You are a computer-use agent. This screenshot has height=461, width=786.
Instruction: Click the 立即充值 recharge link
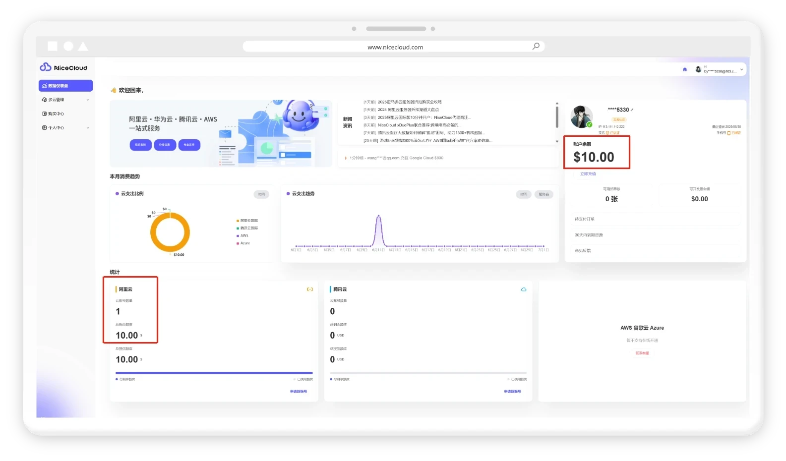tap(588, 174)
